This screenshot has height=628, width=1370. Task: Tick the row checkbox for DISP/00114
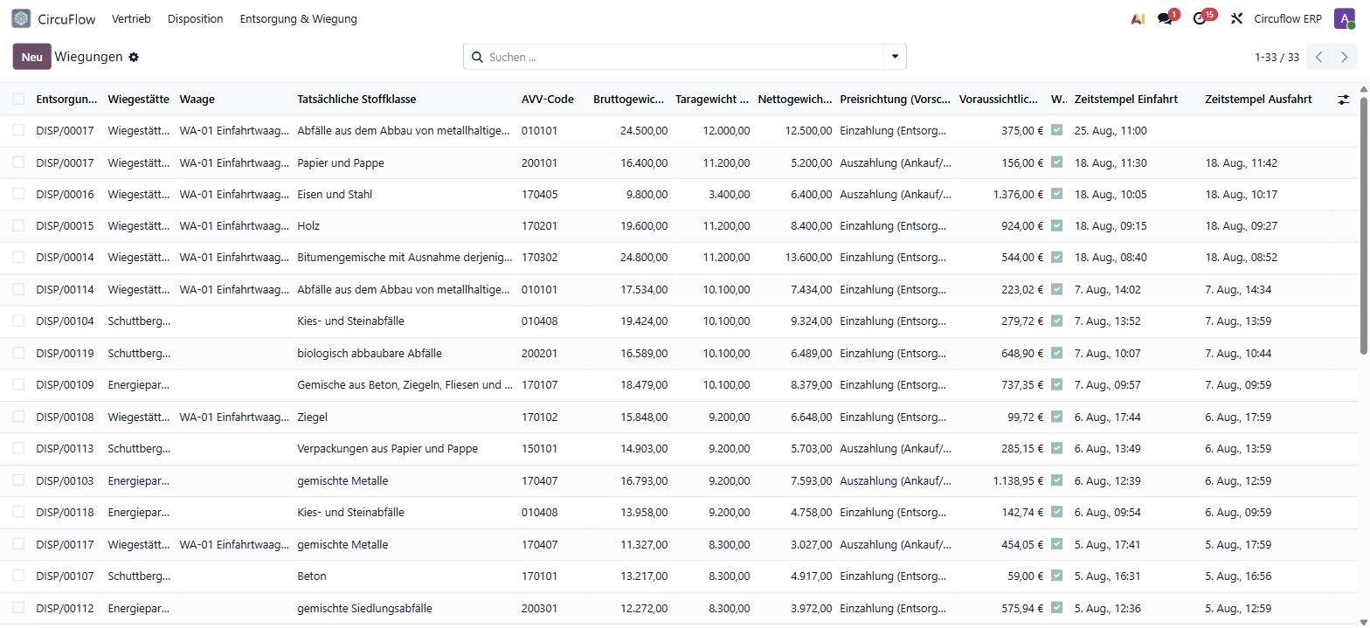(x=18, y=289)
